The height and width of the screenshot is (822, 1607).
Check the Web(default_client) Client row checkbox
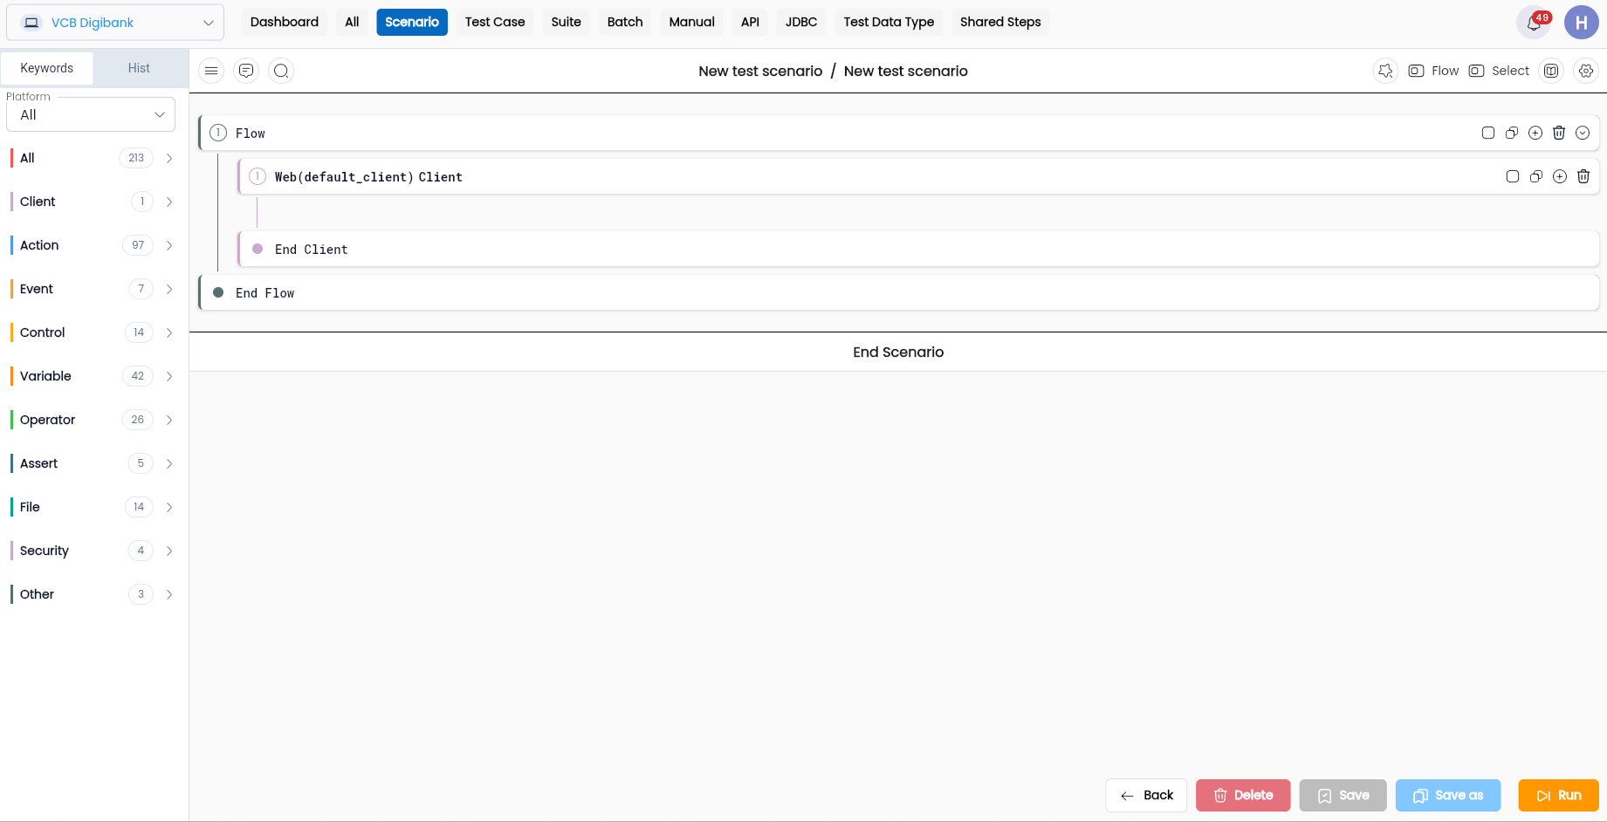tap(1513, 176)
